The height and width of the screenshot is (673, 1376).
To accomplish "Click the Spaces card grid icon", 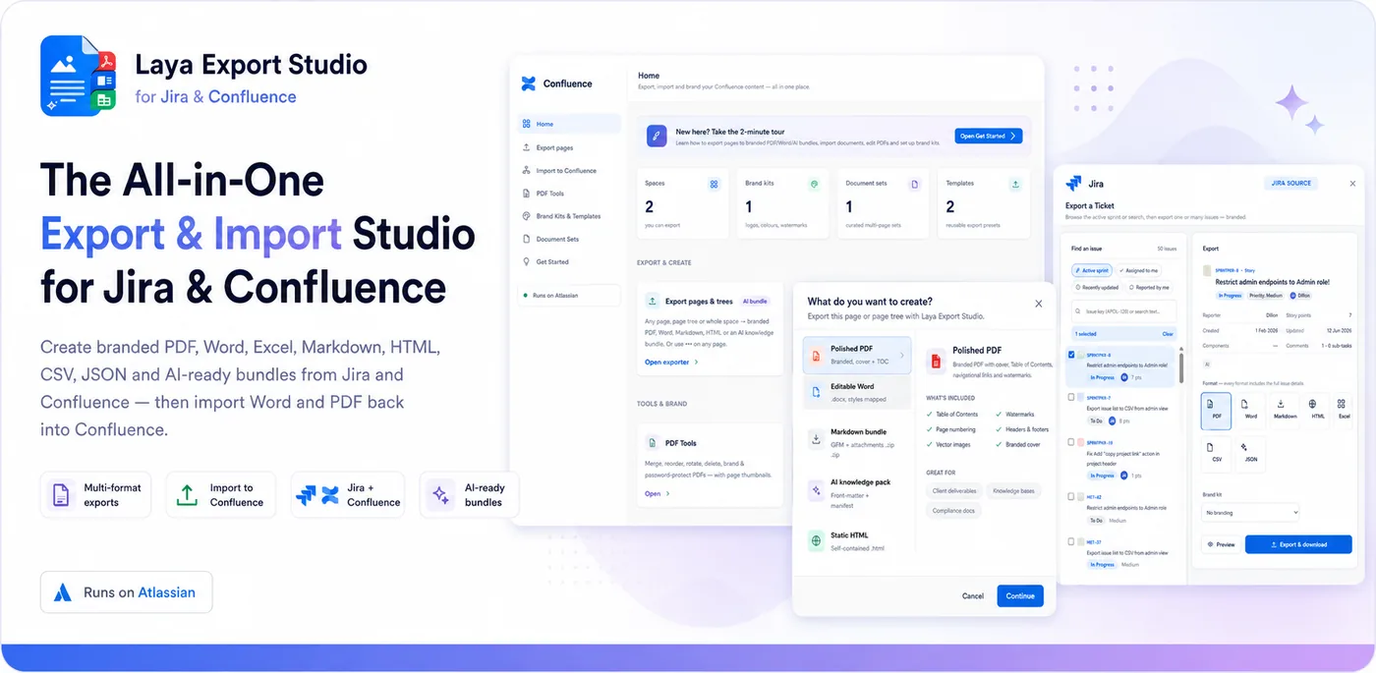I will click(715, 184).
